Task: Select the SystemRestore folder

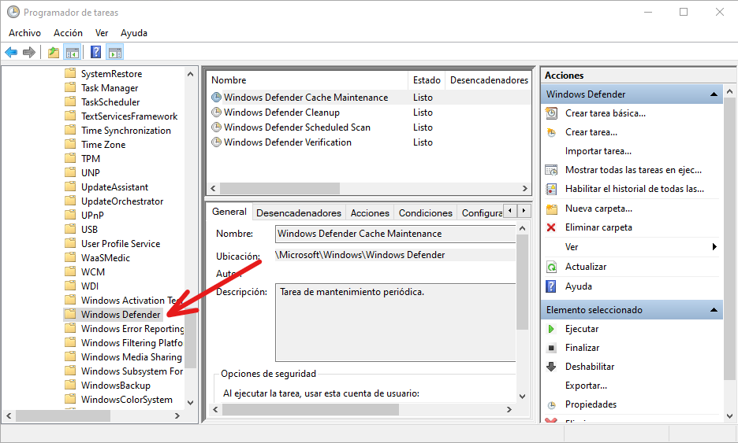Action: [x=111, y=73]
